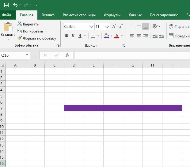The height and width of the screenshot is (167, 190).
Task: Expand the Вставить paste options arrow
Action: 8,39
